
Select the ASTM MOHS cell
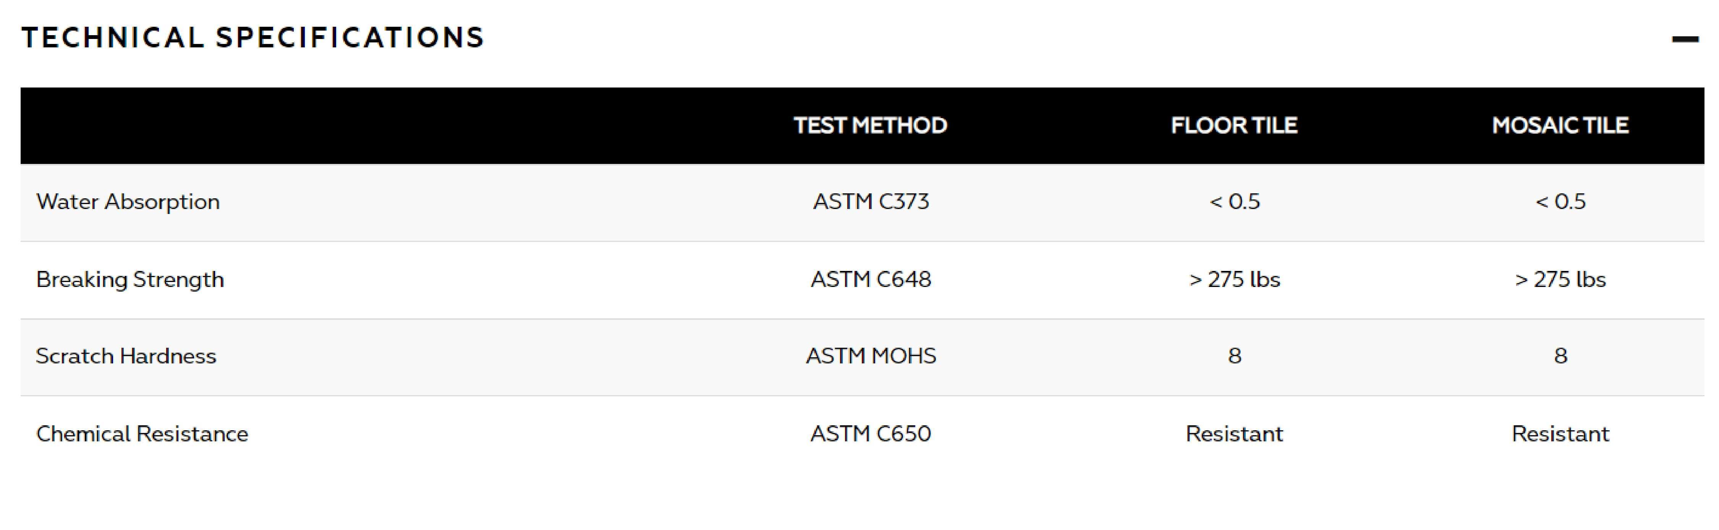tap(870, 356)
